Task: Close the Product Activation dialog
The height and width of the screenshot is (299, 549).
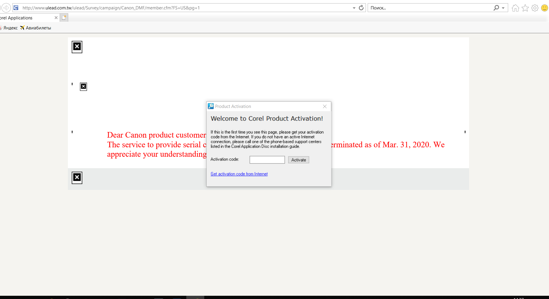Action: [325, 106]
